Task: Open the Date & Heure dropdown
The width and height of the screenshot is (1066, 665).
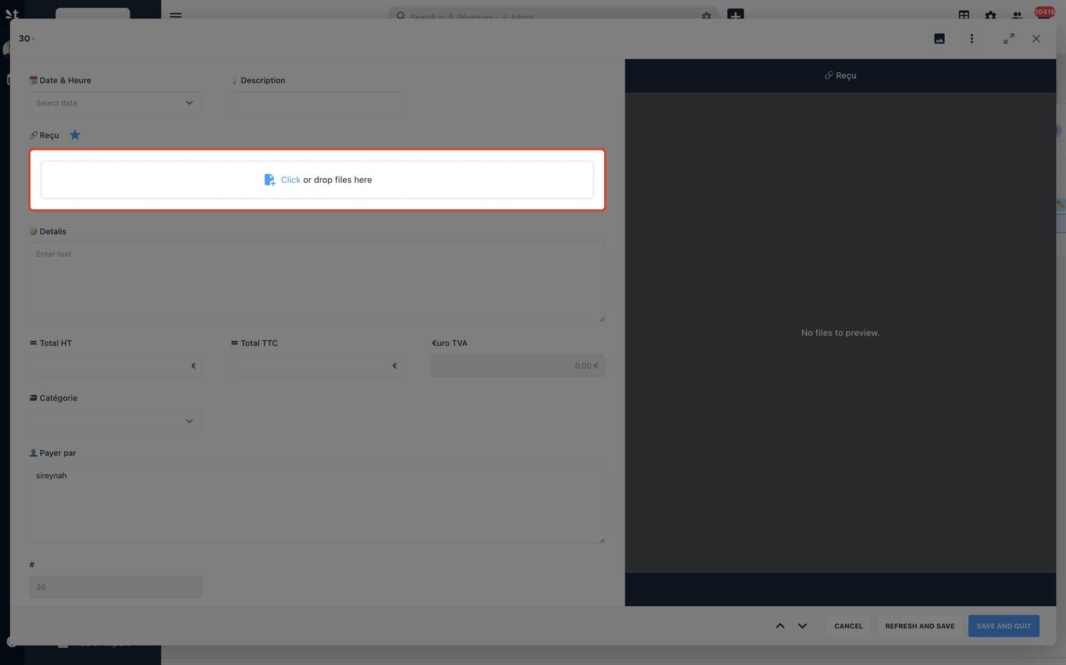Action: pyautogui.click(x=115, y=103)
